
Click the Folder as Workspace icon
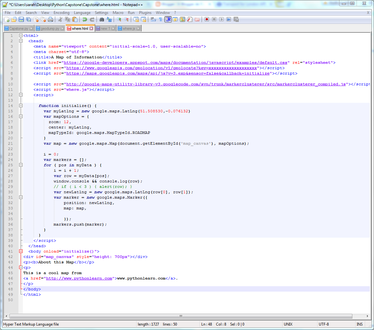click(197, 20)
